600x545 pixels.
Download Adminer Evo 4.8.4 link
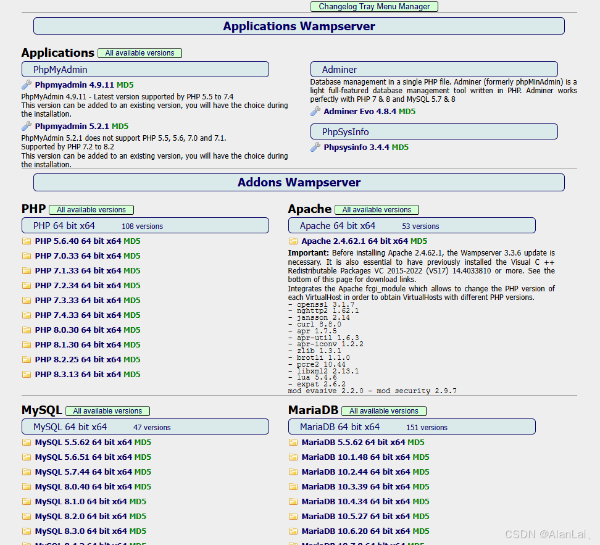tap(360, 111)
